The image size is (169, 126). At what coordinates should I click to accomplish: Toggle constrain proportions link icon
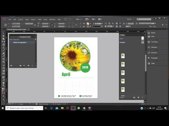pyautogui.click(x=35, y=25)
